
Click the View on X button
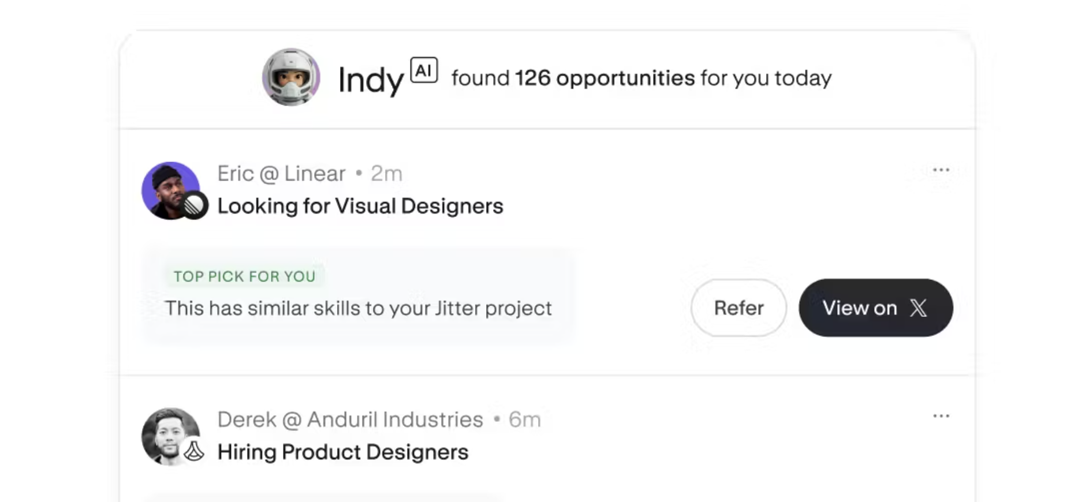876,308
